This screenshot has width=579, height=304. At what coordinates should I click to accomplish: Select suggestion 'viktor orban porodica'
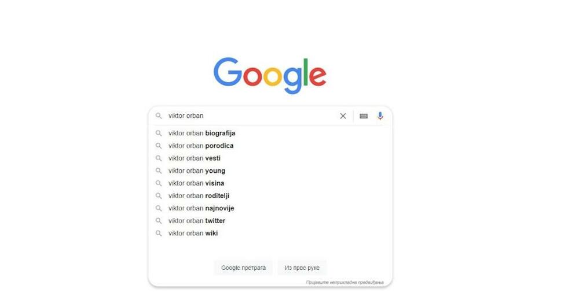(x=201, y=146)
